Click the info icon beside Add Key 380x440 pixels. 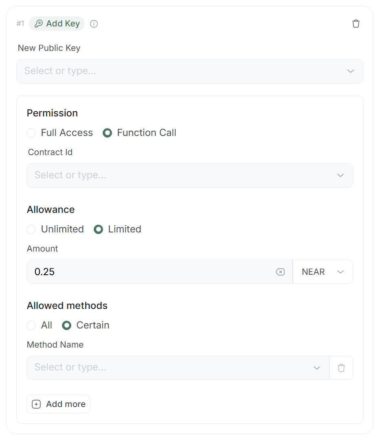pos(94,24)
